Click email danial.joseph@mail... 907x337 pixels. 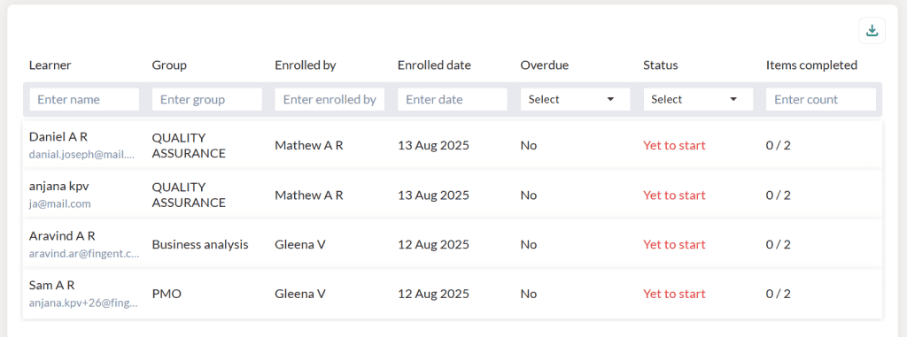coord(81,155)
